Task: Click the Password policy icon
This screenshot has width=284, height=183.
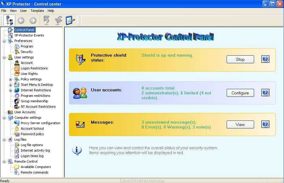Action: (17, 134)
